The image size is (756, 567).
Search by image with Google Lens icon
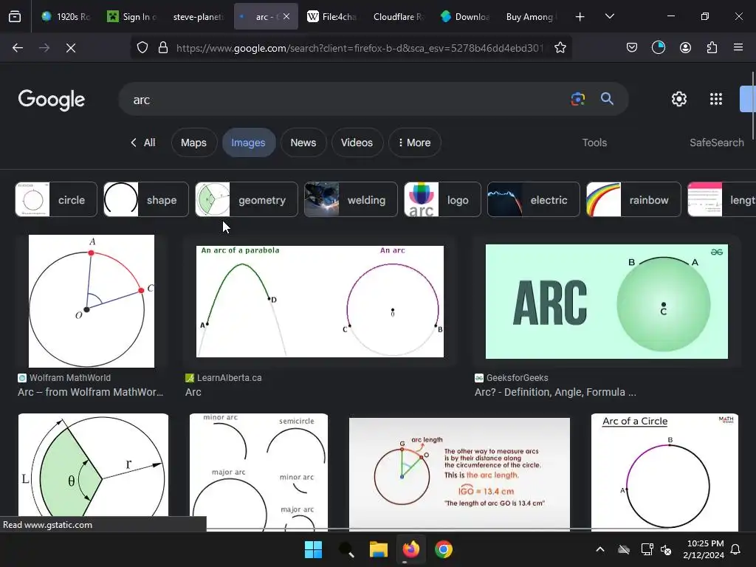(577, 100)
